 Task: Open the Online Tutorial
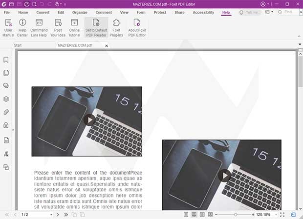(74, 28)
